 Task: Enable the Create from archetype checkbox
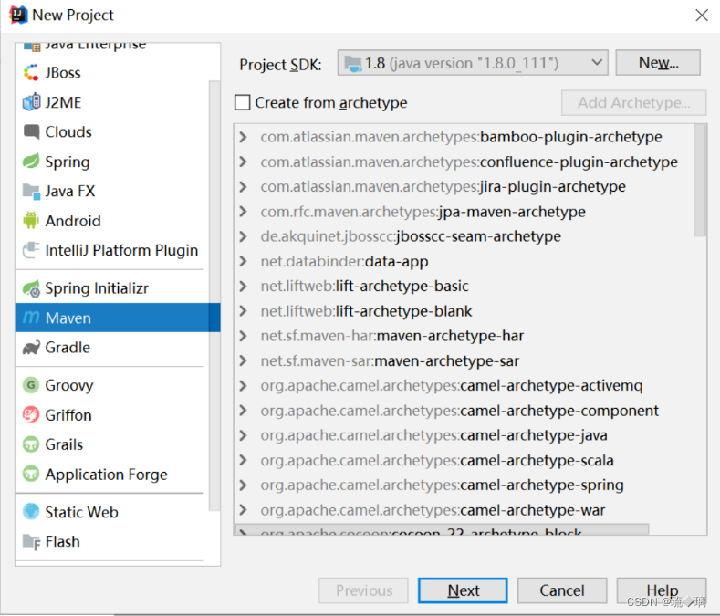(243, 102)
